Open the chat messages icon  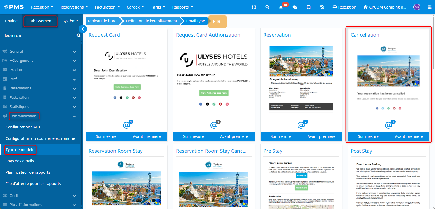295,7
